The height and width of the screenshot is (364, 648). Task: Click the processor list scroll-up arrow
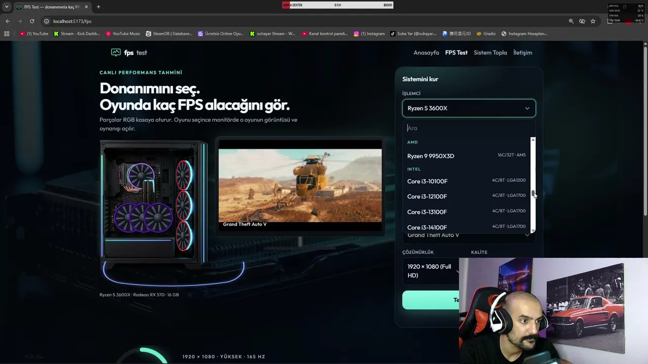pos(533,140)
